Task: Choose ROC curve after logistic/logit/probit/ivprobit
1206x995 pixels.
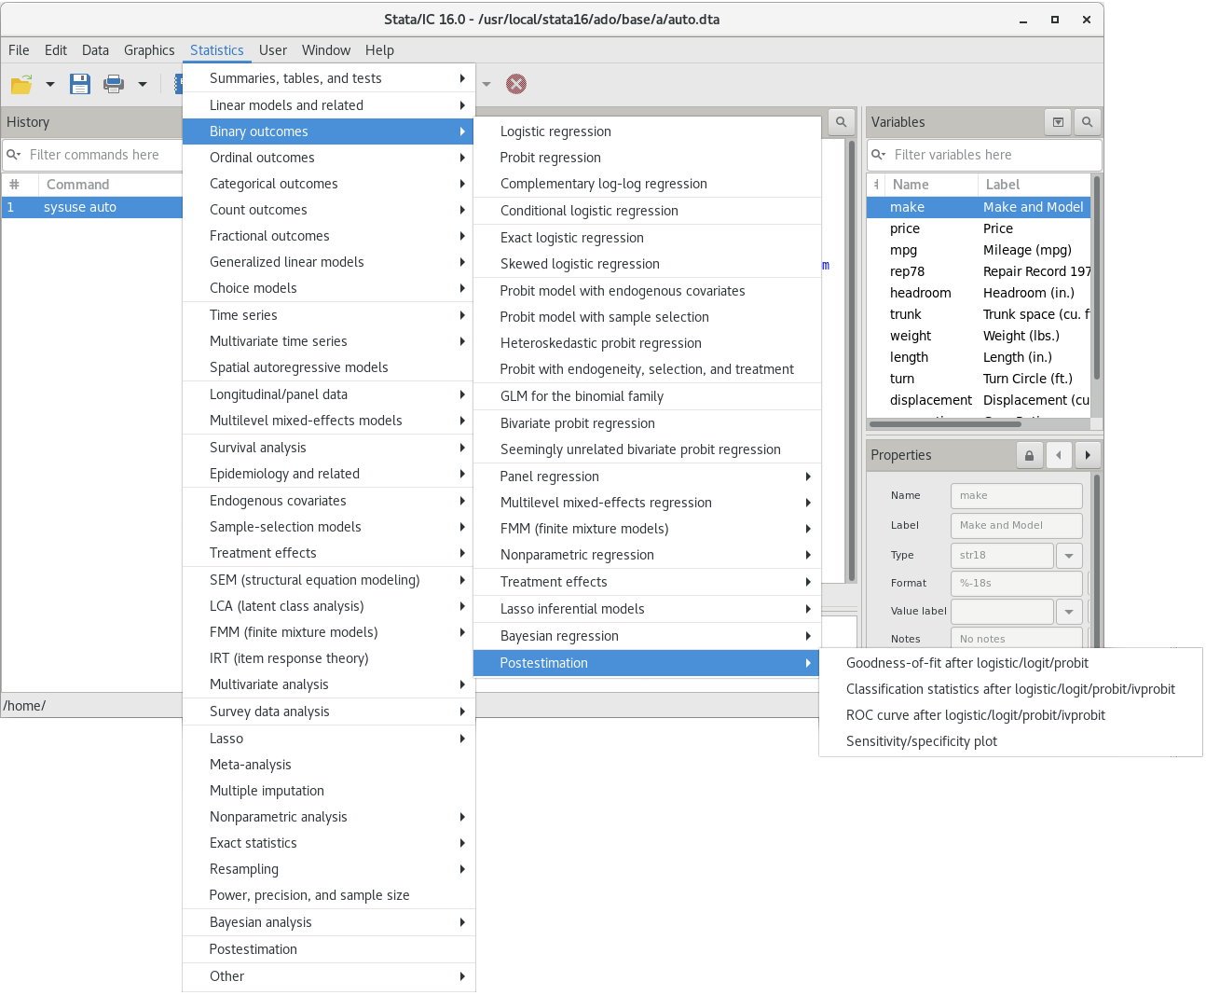Action: tap(1010, 715)
